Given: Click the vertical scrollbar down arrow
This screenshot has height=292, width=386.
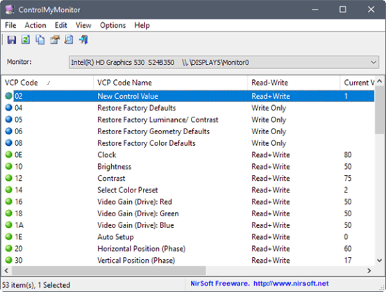Looking at the screenshot, I should (380, 260).
